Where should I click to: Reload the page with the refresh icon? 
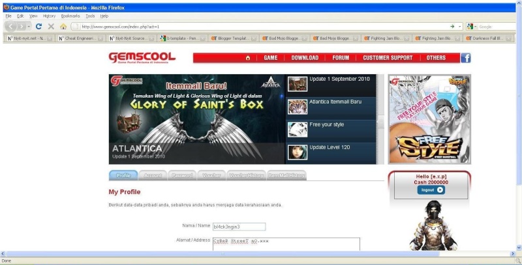pyautogui.click(x=38, y=26)
